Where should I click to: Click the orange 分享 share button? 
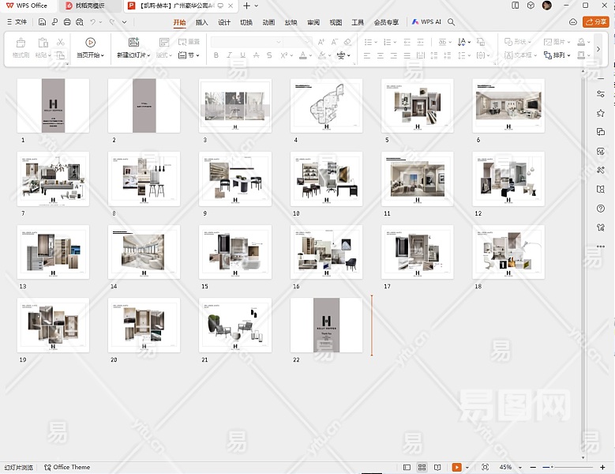pyautogui.click(x=595, y=22)
